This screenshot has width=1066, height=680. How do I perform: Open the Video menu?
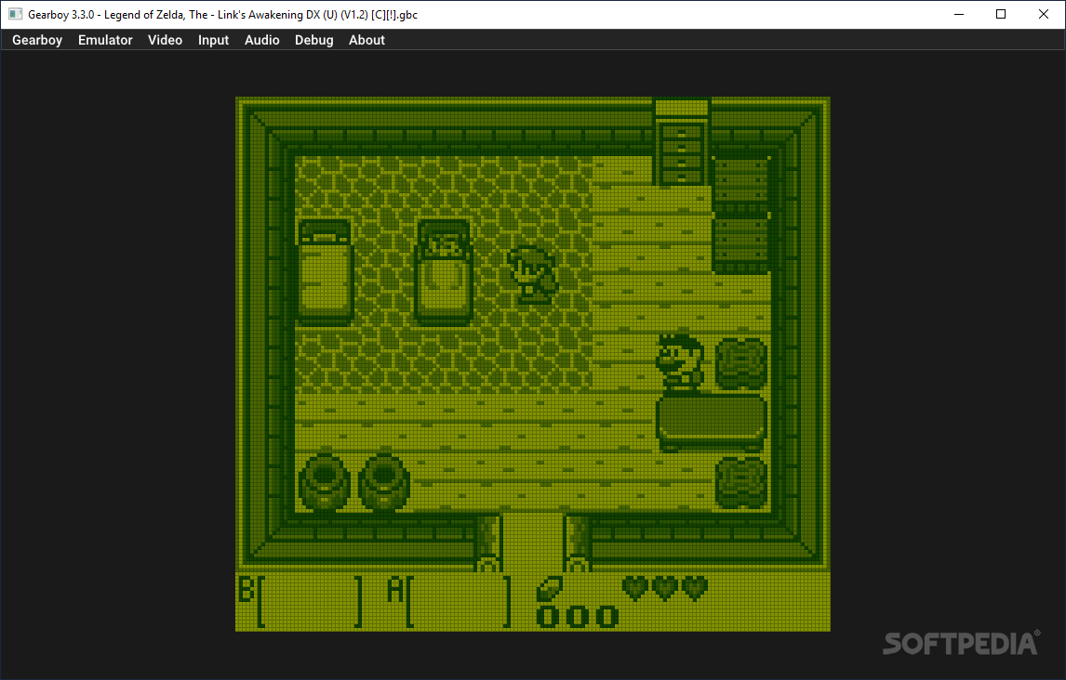pos(166,40)
